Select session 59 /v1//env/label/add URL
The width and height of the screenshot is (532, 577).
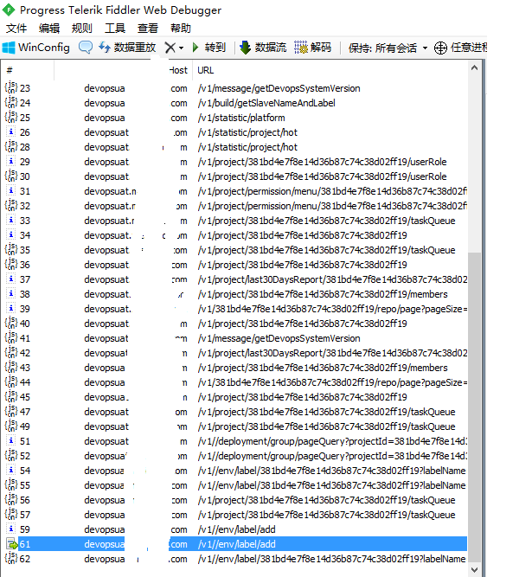[x=236, y=529]
